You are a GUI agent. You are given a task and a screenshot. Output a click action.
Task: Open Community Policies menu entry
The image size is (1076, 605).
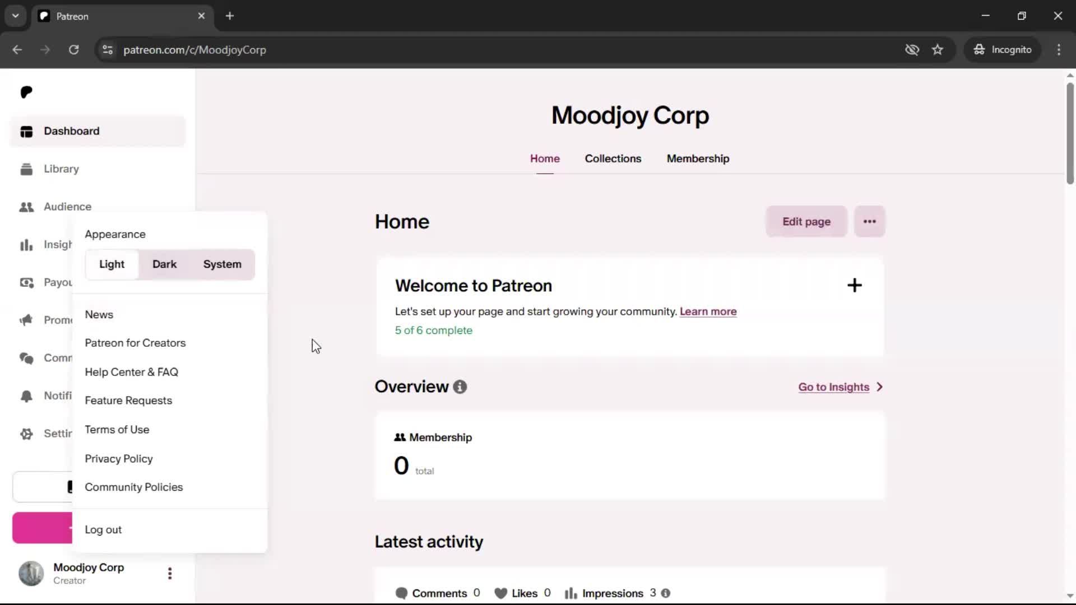pos(134,487)
